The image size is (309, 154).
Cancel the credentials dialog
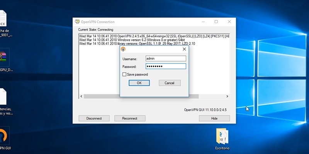170,83
